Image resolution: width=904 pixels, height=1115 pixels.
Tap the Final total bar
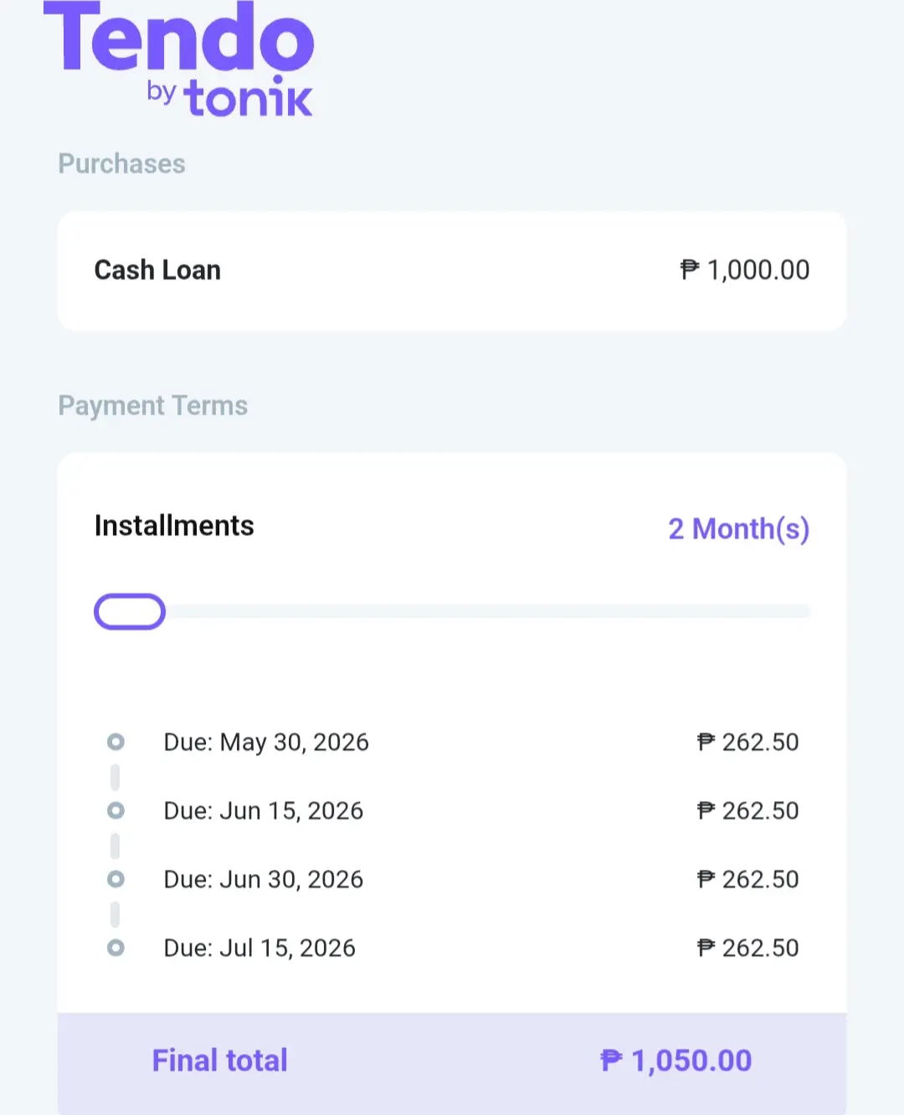point(452,1063)
